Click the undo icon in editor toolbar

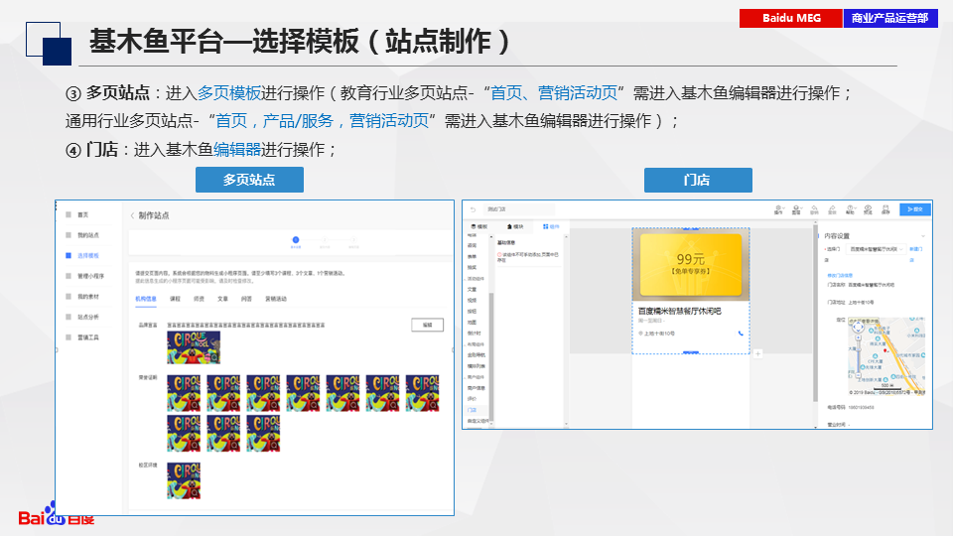click(814, 209)
